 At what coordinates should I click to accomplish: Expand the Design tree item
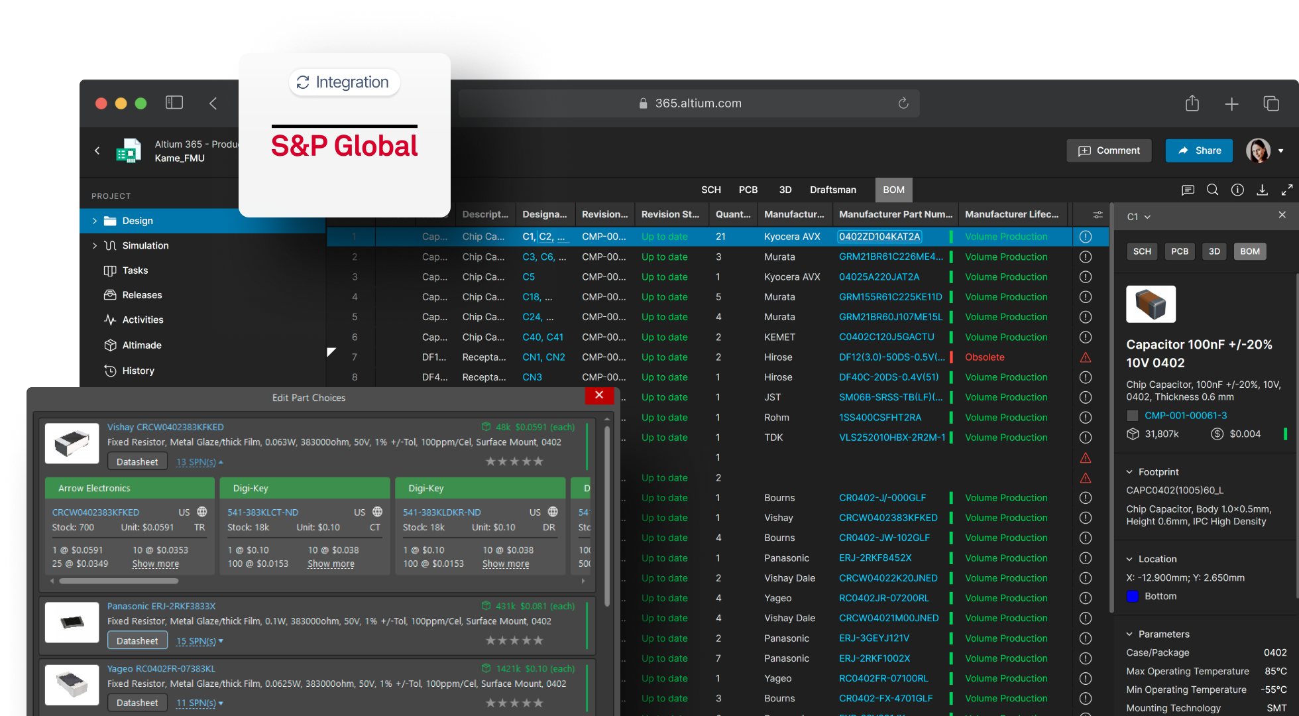click(95, 221)
